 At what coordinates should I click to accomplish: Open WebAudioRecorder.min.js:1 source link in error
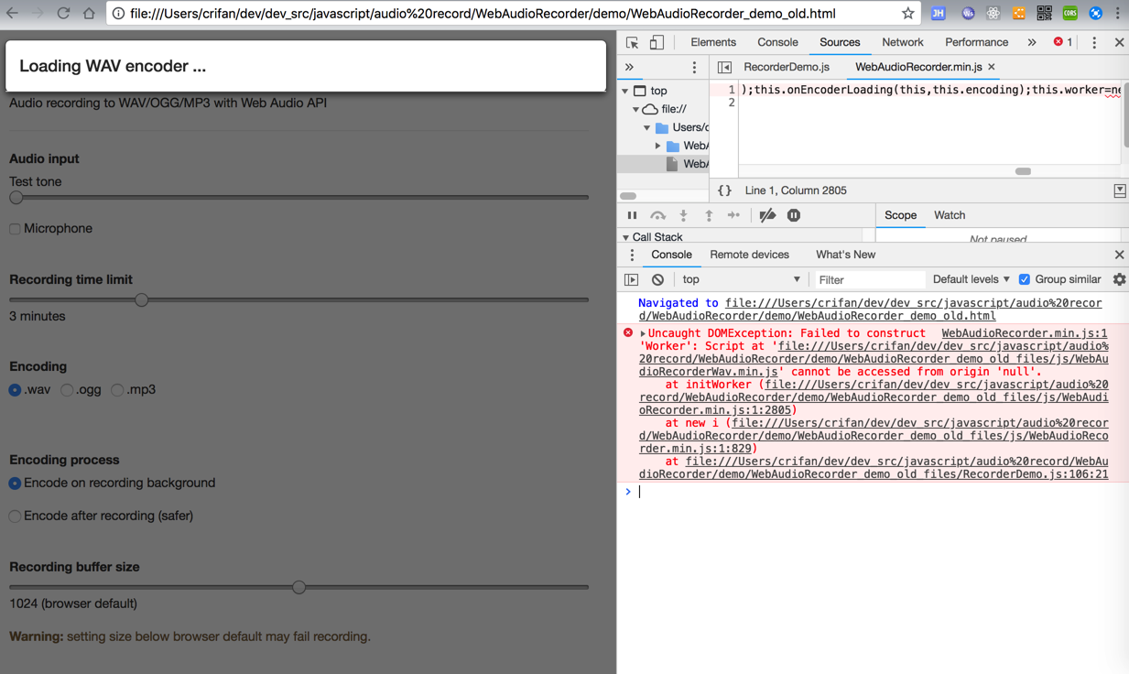1024,333
